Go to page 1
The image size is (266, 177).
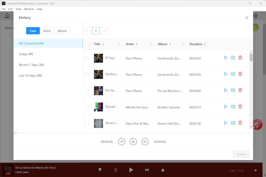pyautogui.click(x=96, y=31)
